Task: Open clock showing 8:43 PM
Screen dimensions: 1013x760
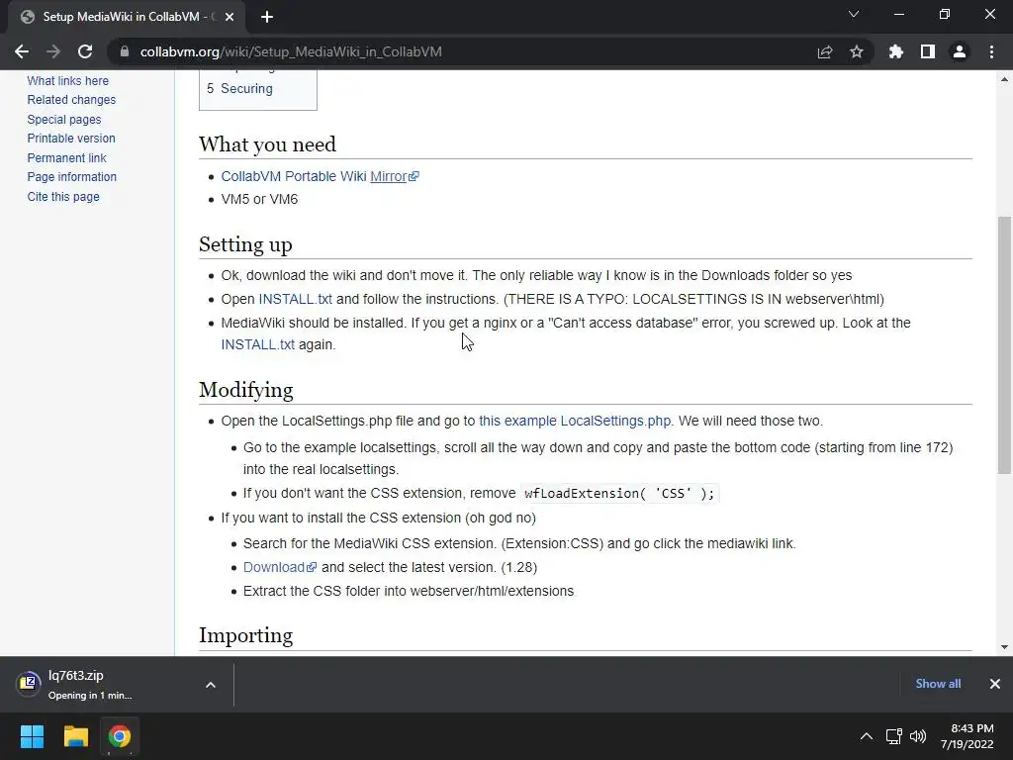Action: click(967, 736)
